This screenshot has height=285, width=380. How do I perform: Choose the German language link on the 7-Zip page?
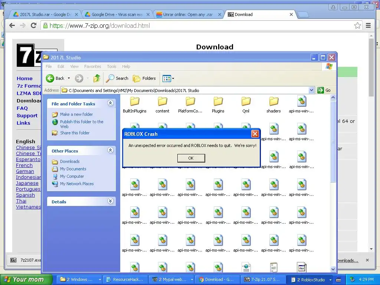pyautogui.click(x=25, y=171)
